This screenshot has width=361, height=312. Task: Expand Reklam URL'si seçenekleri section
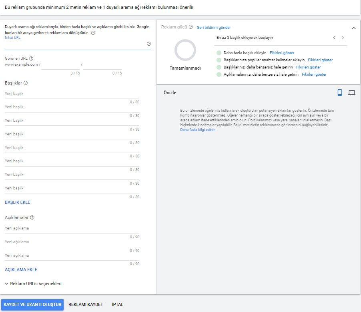[33, 284]
